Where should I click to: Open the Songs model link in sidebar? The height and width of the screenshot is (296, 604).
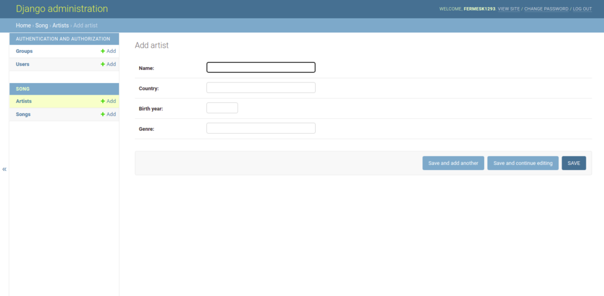[23, 114]
